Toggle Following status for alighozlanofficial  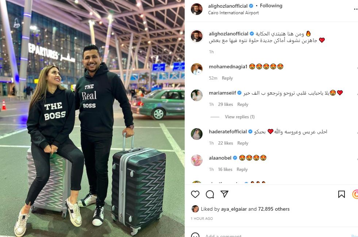(x=271, y=6)
